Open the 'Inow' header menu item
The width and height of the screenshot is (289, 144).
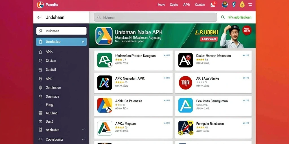[161, 5]
